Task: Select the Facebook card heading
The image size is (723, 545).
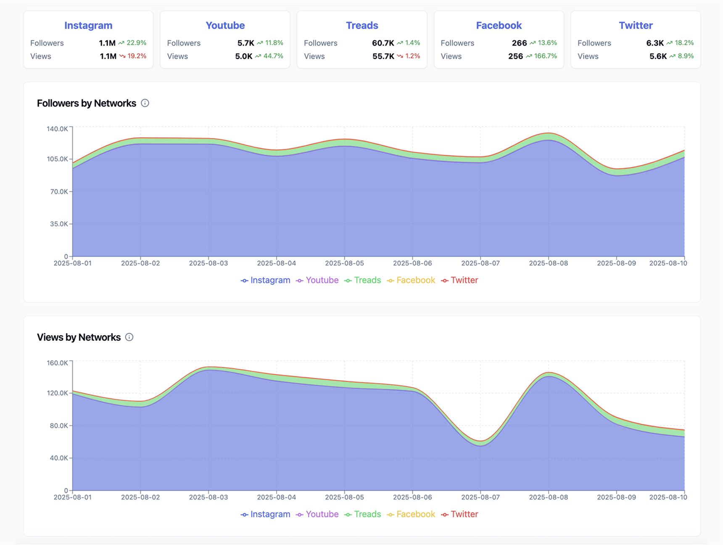Action: [x=499, y=25]
